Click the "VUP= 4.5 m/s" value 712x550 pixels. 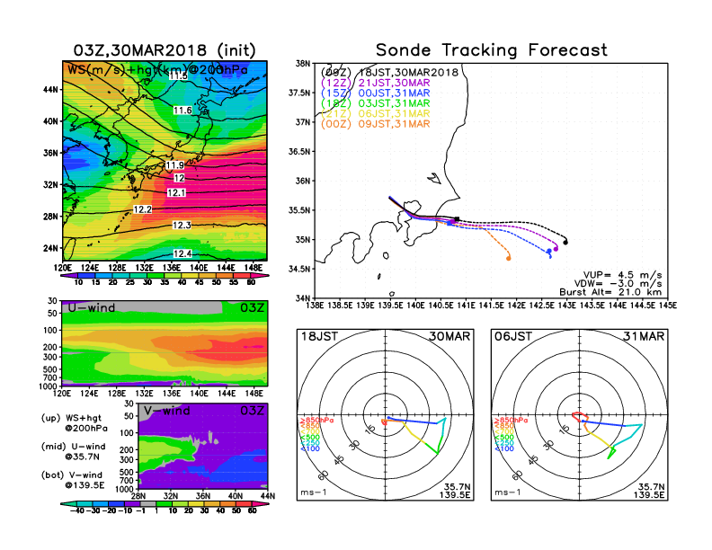(x=622, y=275)
